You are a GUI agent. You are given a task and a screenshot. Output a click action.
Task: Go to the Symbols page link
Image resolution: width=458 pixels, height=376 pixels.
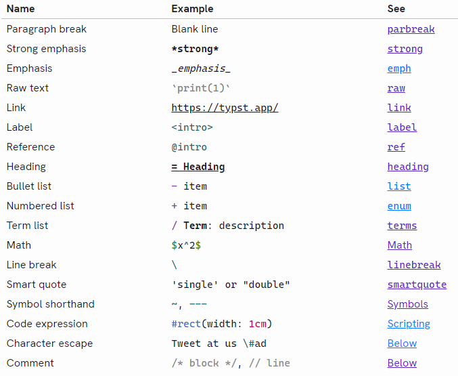[408, 304]
